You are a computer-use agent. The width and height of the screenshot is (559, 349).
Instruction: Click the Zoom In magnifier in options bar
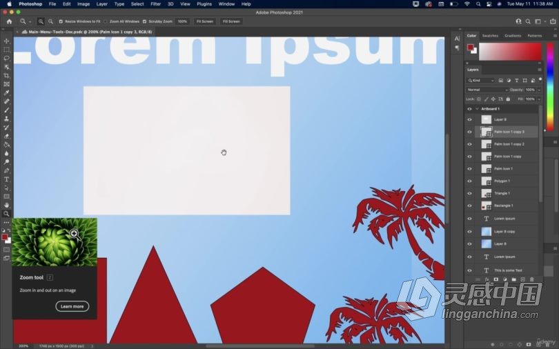(41, 21)
